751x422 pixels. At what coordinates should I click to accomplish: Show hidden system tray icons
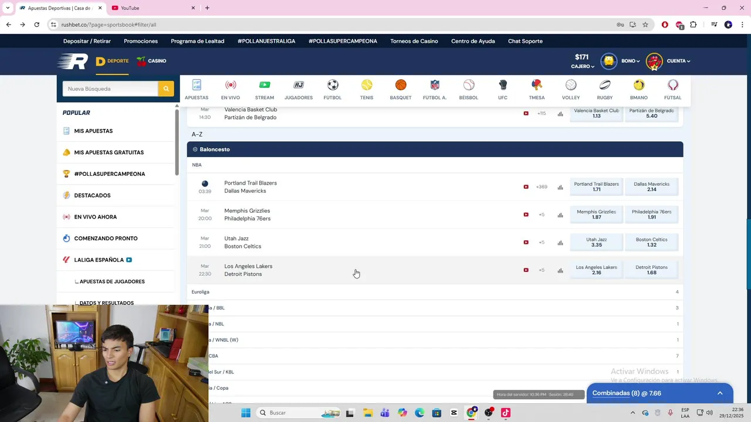coord(632,413)
